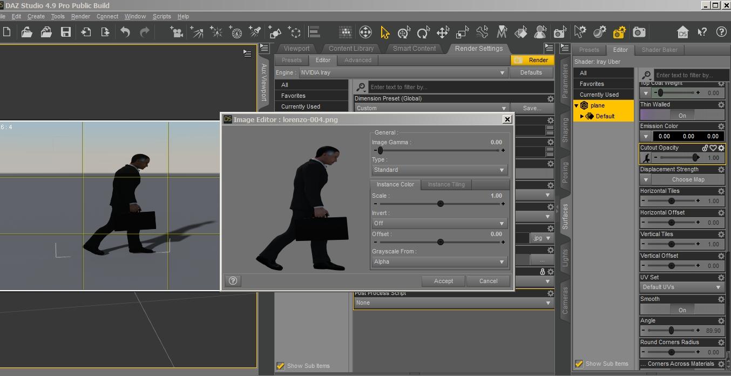The height and width of the screenshot is (376, 731).
Task: Click the Undo arrow in toolbar
Action: 125,32
